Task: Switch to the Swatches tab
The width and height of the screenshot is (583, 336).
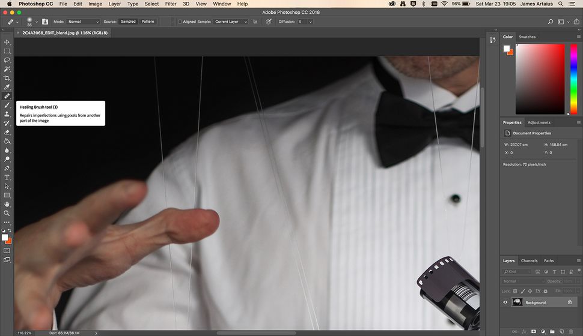Action: pyautogui.click(x=527, y=37)
